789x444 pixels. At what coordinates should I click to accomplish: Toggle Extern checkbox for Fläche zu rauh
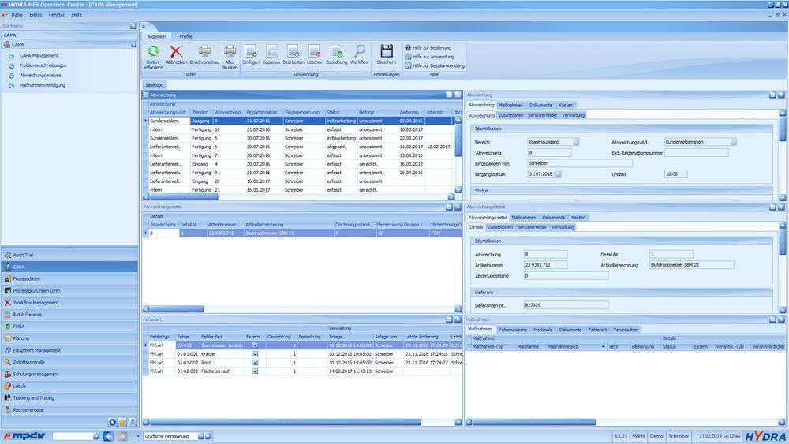tap(255, 371)
